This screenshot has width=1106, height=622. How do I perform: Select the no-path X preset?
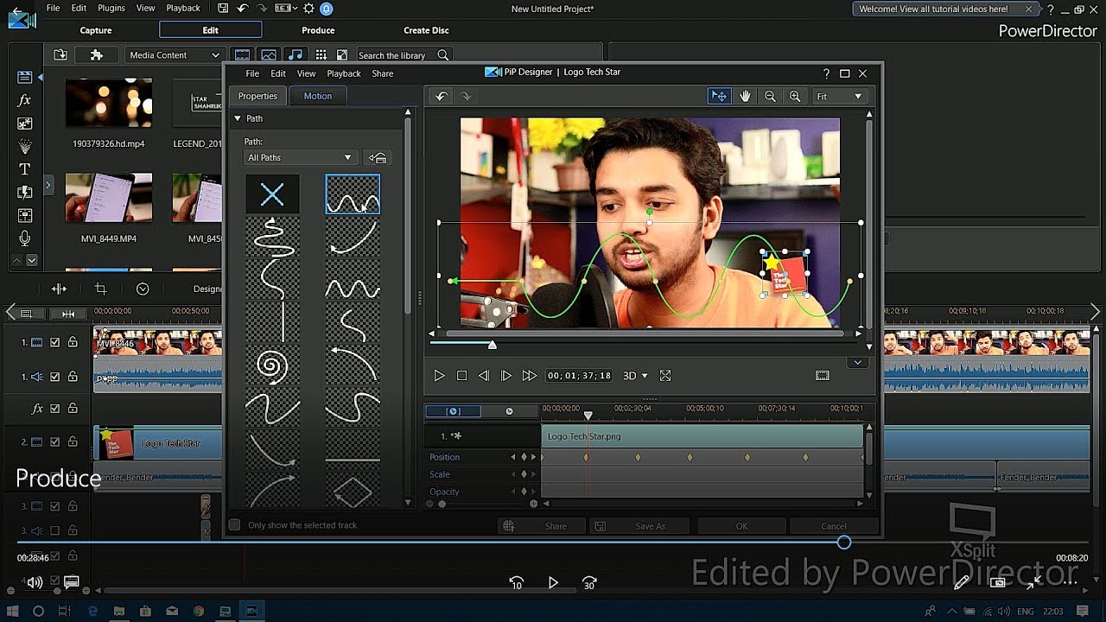(x=272, y=194)
